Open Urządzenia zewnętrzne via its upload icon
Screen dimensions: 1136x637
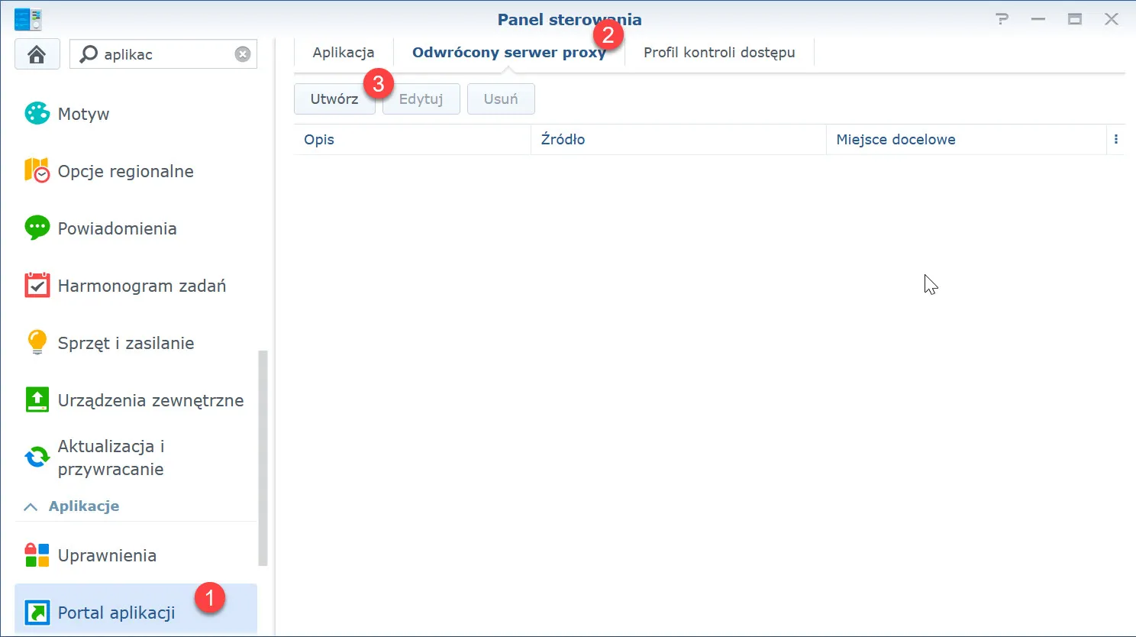tap(37, 400)
